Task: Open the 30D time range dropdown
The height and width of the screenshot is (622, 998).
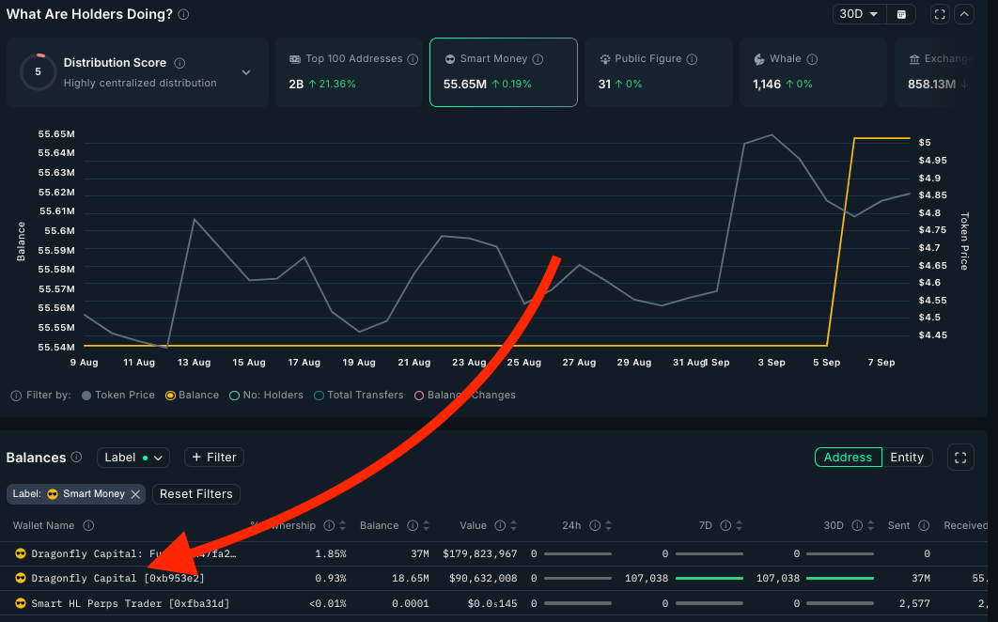Action: click(x=859, y=14)
